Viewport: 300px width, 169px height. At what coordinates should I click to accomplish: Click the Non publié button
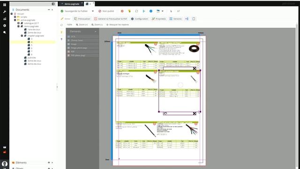pos(106,11)
